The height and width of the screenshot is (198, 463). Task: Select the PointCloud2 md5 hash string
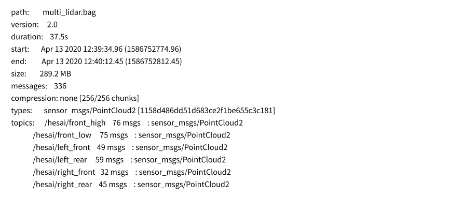tap(207, 111)
